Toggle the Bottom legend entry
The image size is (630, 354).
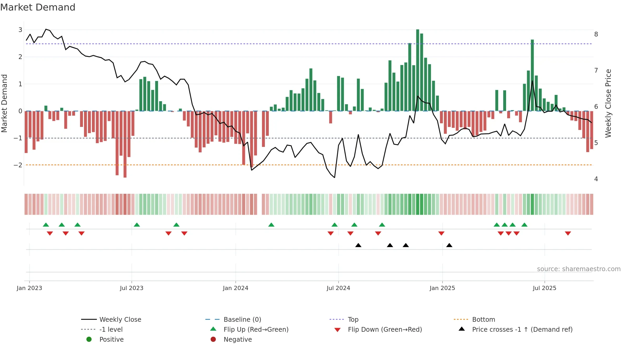[474, 319]
